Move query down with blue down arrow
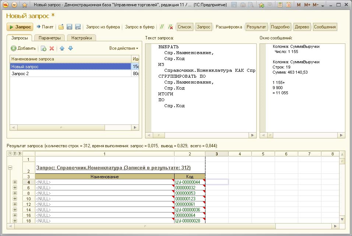 70,48
